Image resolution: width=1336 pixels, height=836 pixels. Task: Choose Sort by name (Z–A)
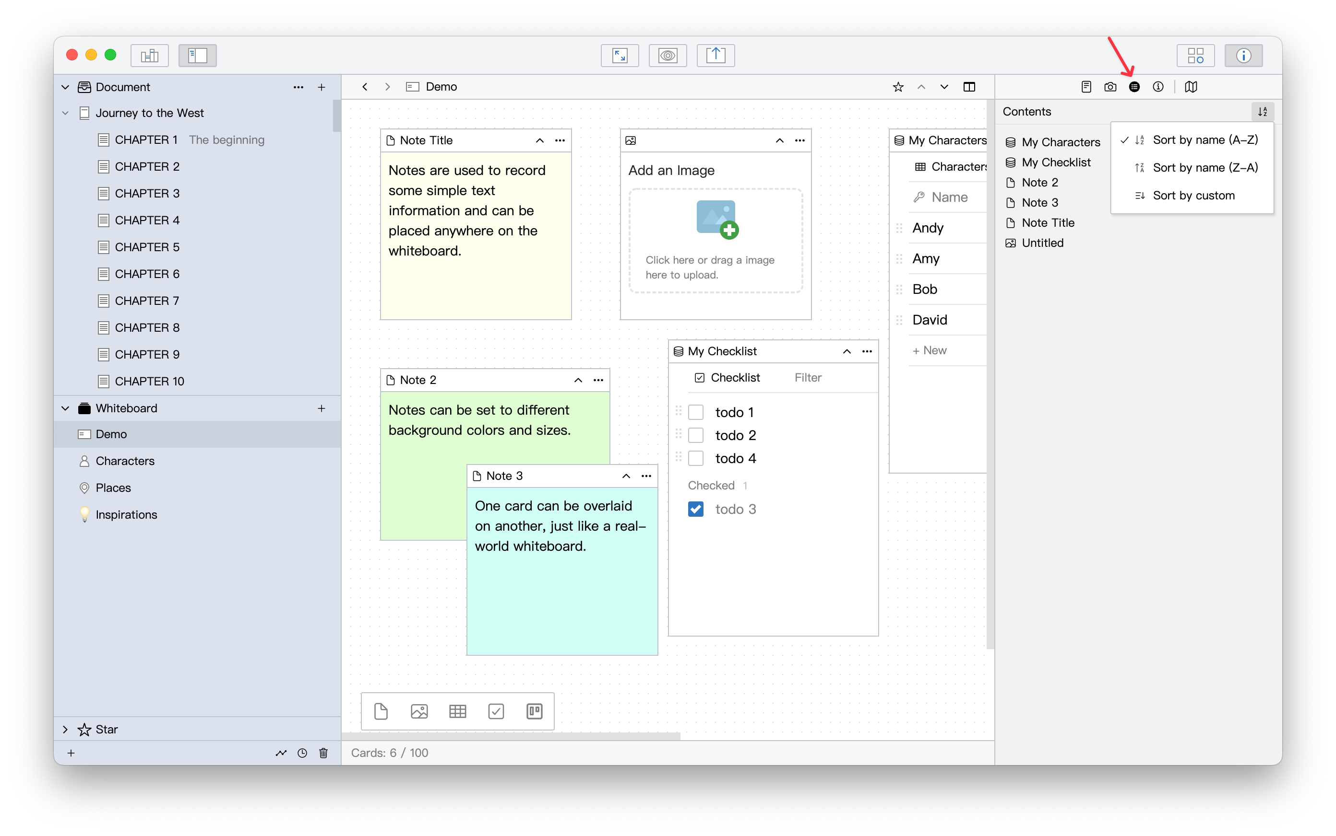coord(1192,167)
